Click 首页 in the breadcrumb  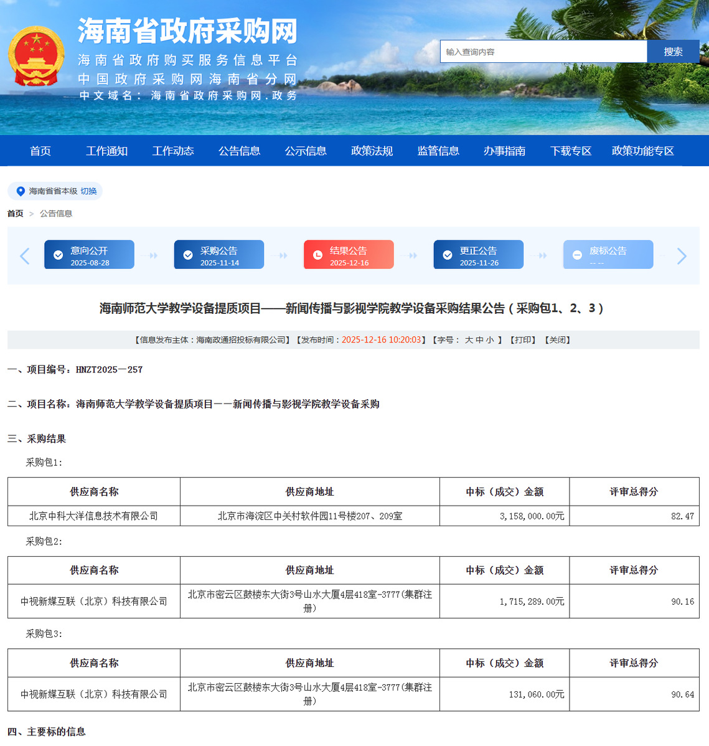(15, 214)
